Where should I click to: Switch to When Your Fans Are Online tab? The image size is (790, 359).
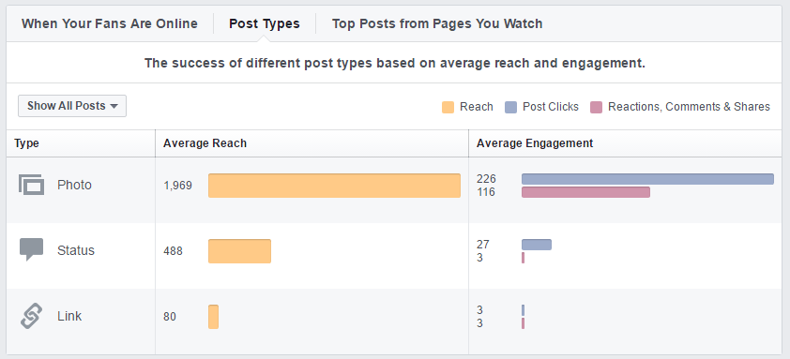(x=110, y=23)
